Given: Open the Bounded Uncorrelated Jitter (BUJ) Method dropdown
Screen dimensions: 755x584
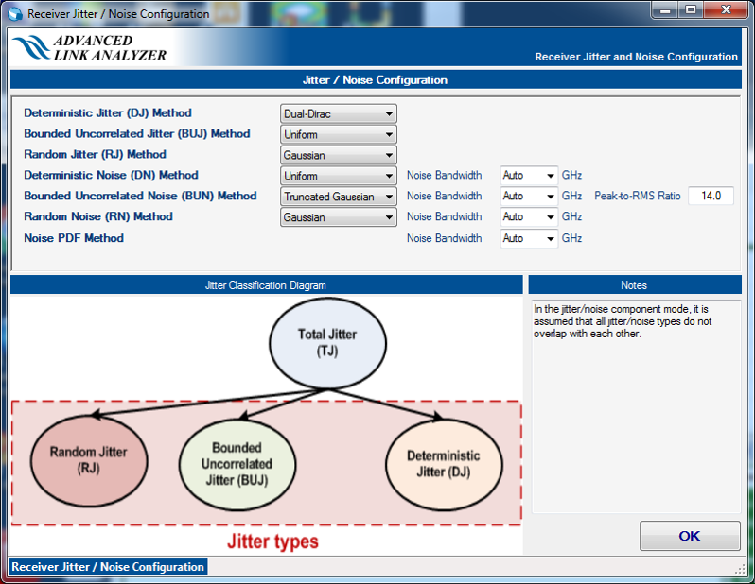Looking at the screenshot, I should pyautogui.click(x=339, y=135).
